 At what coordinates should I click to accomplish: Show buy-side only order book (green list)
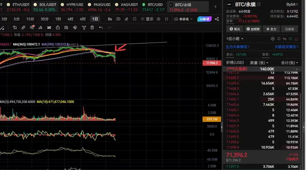(290, 39)
